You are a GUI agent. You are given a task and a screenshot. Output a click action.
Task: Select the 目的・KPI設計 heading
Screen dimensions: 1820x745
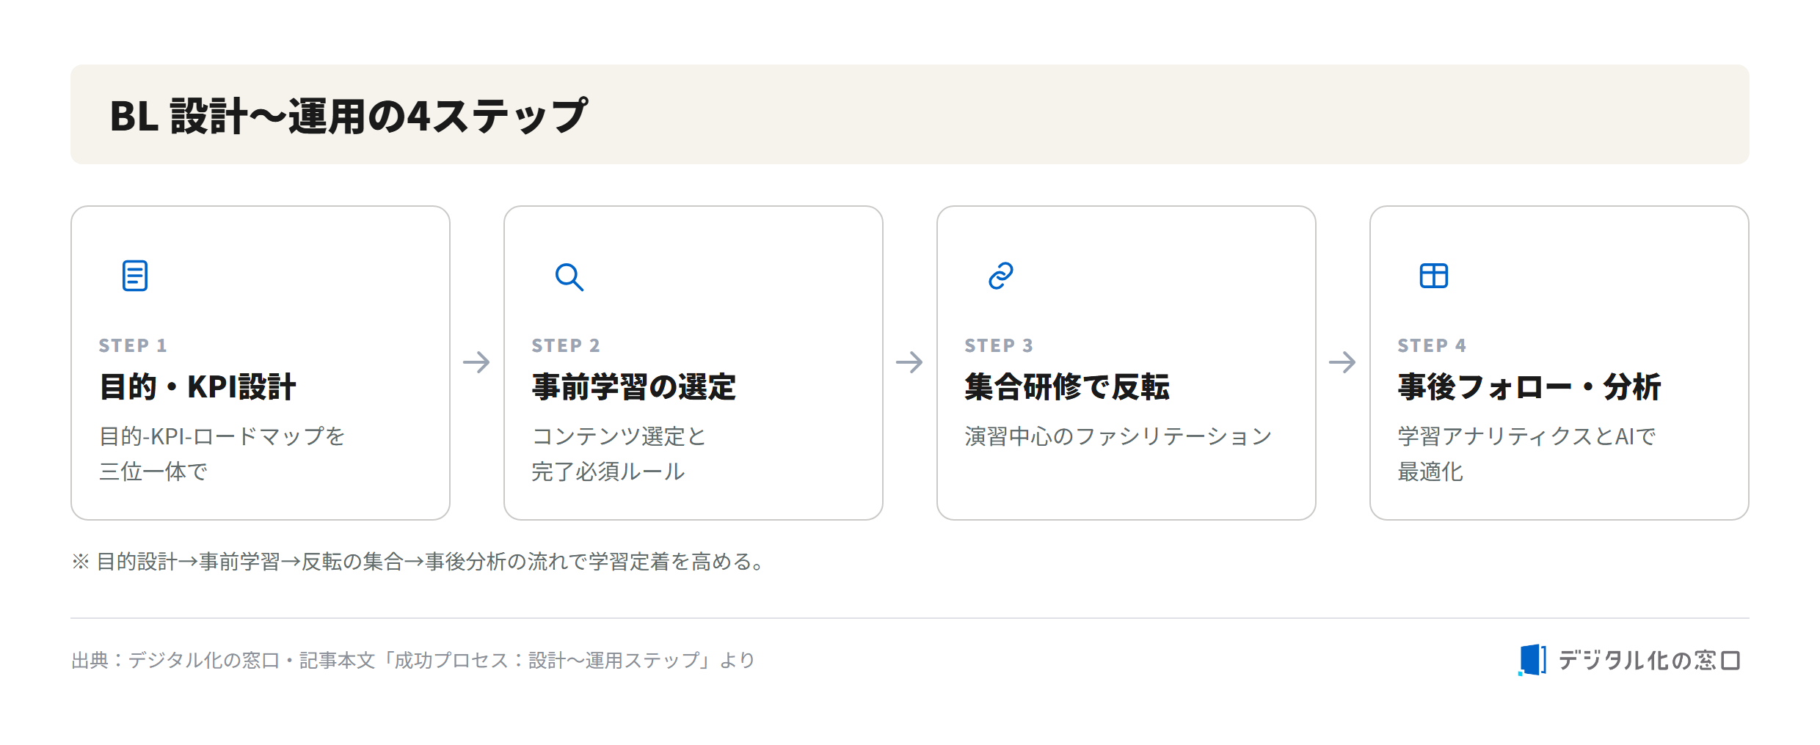197,387
